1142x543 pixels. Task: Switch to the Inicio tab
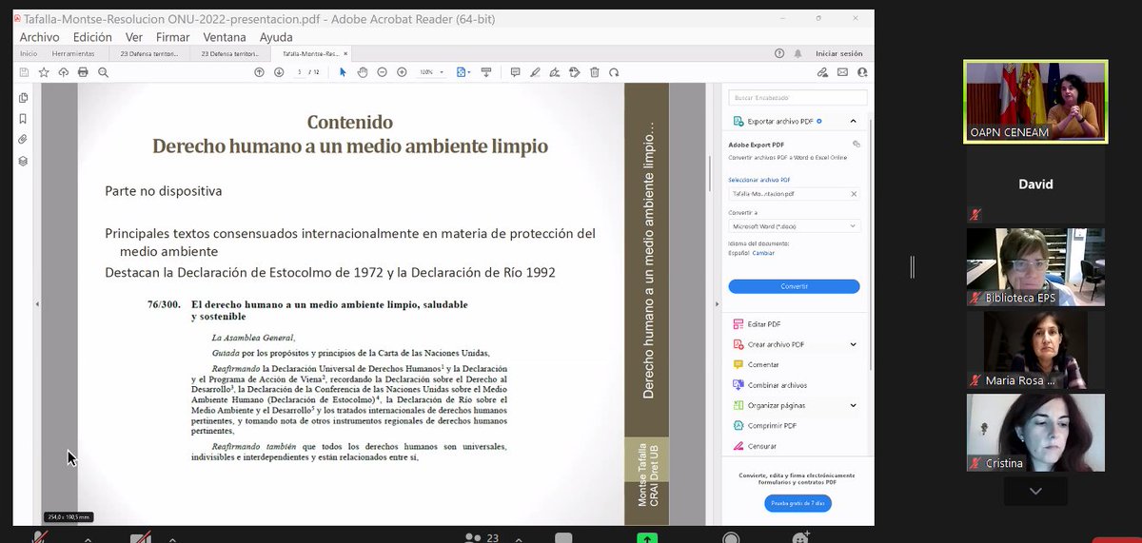click(x=29, y=54)
